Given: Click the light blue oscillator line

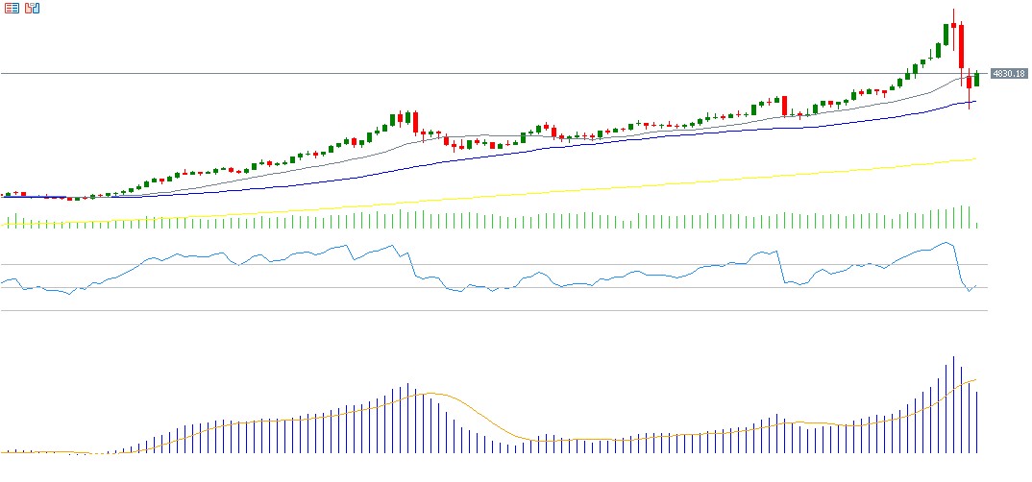Looking at the screenshot, I should coord(288,255).
